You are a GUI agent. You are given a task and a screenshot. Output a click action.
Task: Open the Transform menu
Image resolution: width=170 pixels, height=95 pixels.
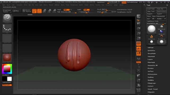(x=109, y=5)
